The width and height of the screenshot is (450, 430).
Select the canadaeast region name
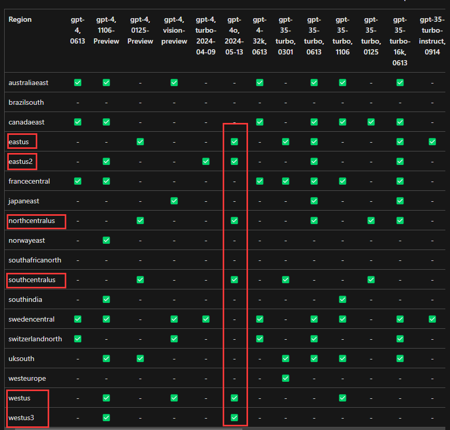click(26, 122)
